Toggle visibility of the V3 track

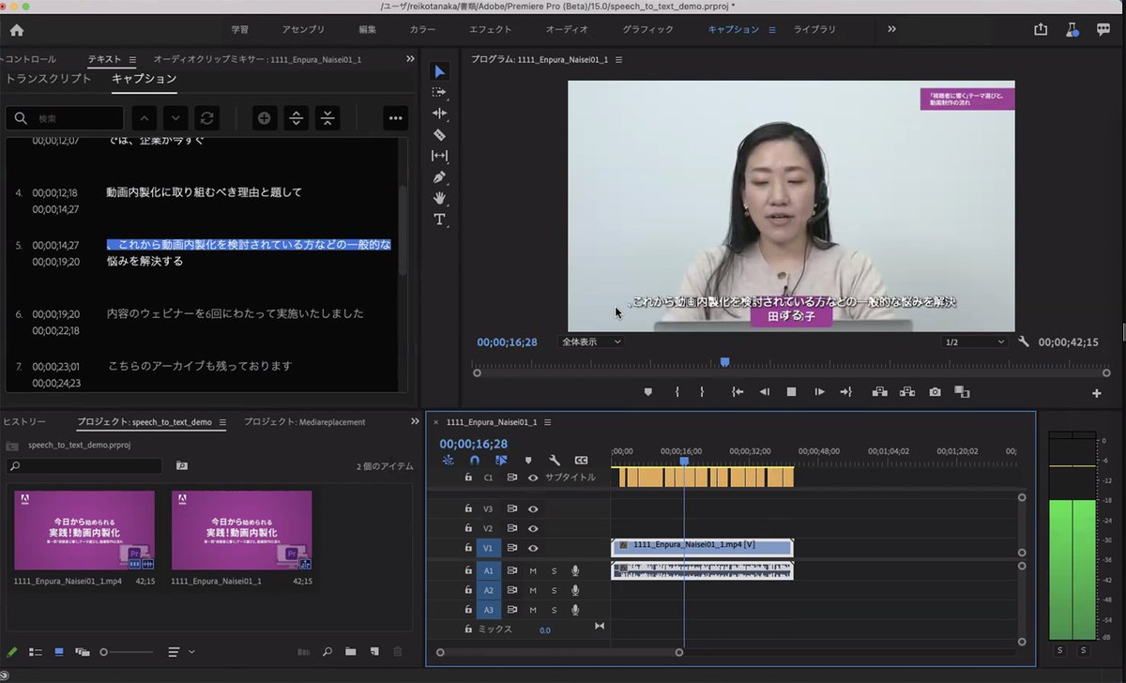pyautogui.click(x=533, y=508)
